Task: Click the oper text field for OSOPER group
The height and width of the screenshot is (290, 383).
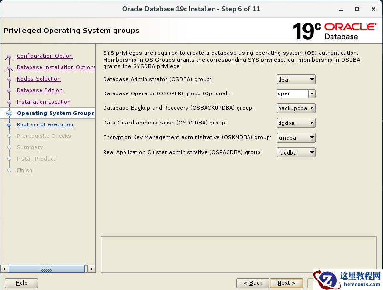Action: click(x=292, y=93)
